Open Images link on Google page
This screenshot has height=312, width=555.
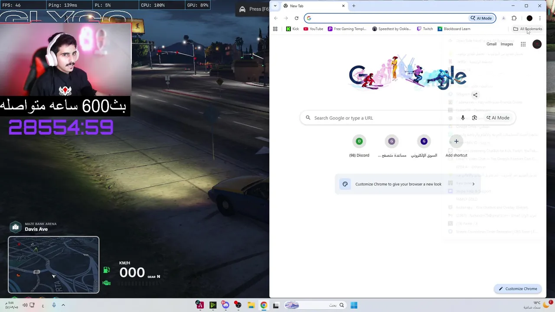(x=507, y=44)
